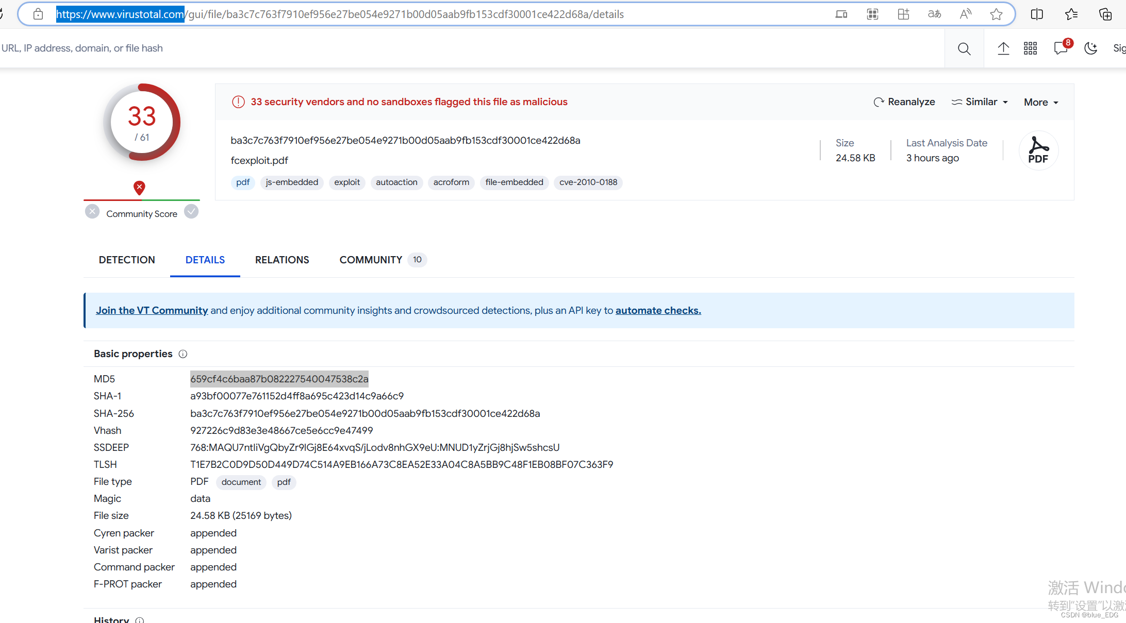Image resolution: width=1126 pixels, height=623 pixels.
Task: Switch to the DETECTION tab
Action: 127,260
